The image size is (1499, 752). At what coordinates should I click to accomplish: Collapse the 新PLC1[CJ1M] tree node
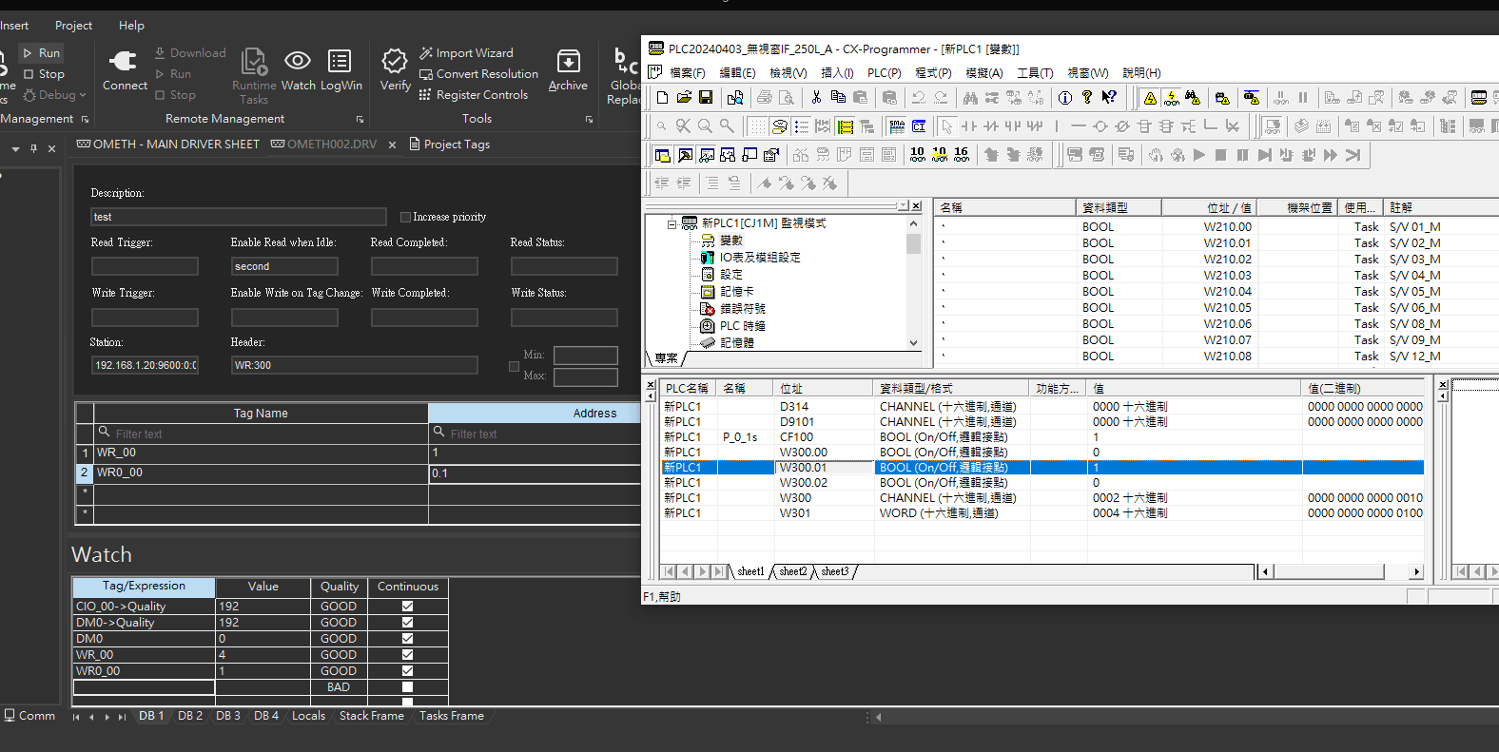[x=672, y=224]
